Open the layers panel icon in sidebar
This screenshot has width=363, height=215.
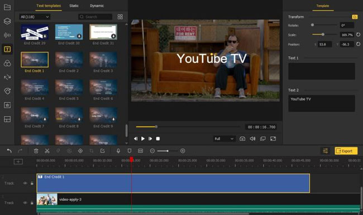[7, 21]
